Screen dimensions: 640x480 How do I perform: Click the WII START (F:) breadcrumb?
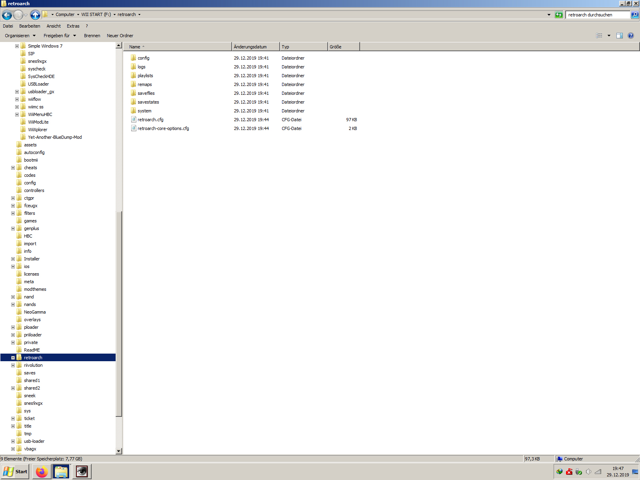[x=96, y=15]
